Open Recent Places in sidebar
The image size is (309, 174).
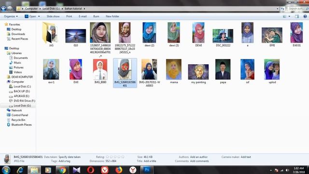coord(19,39)
